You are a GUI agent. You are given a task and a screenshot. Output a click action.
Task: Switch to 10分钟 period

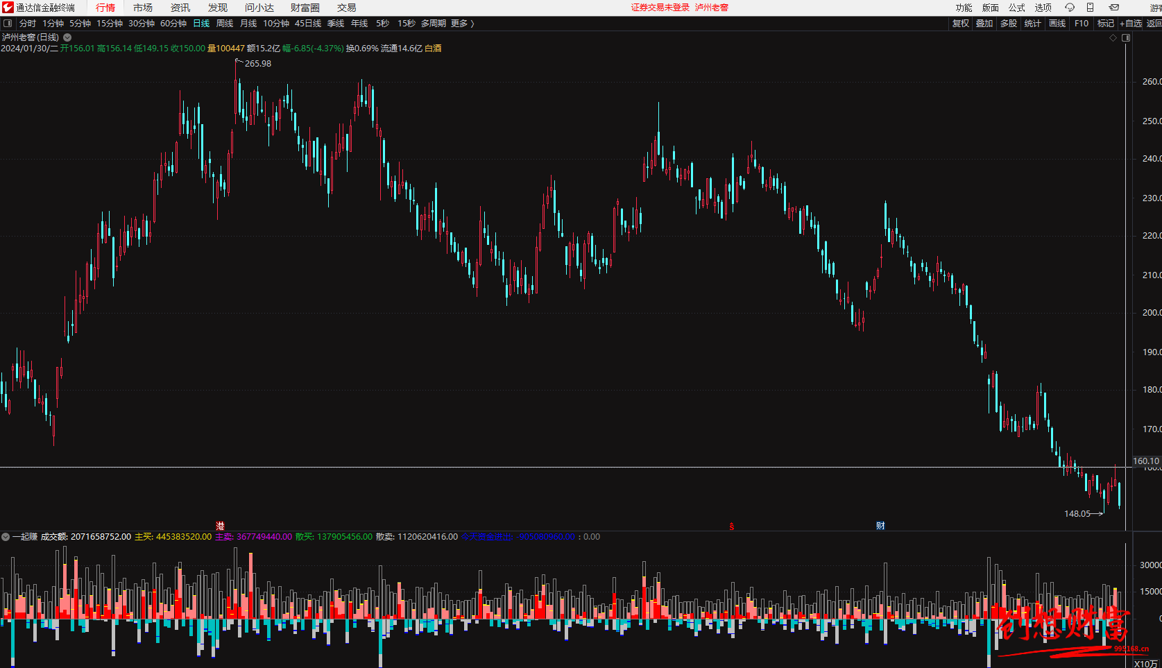pyautogui.click(x=276, y=24)
